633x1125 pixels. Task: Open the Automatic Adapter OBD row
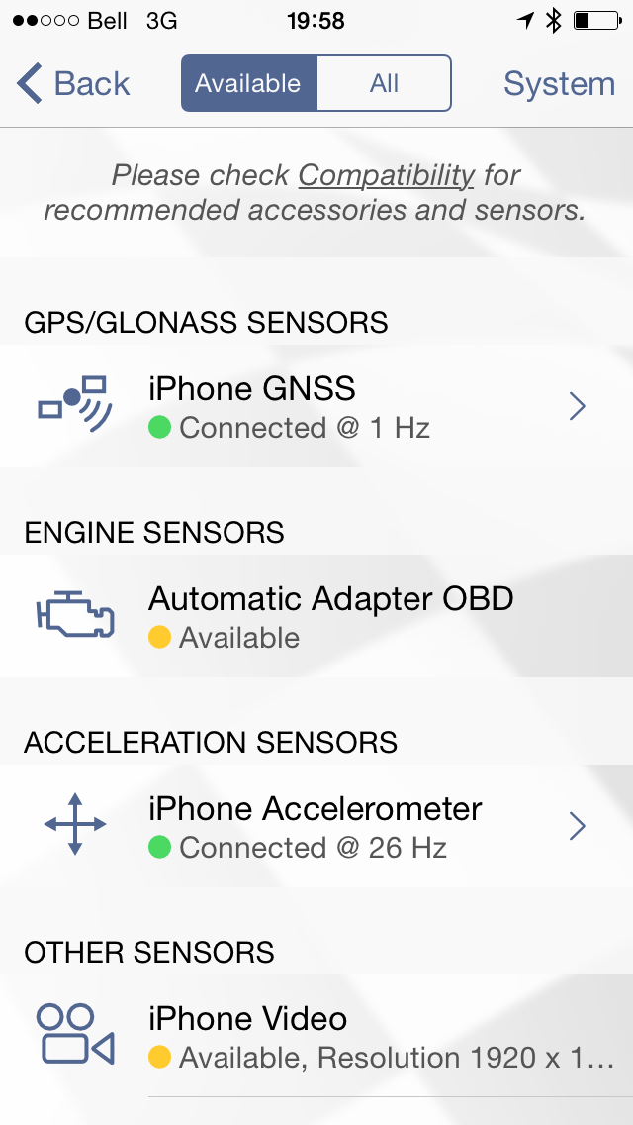tap(316, 616)
